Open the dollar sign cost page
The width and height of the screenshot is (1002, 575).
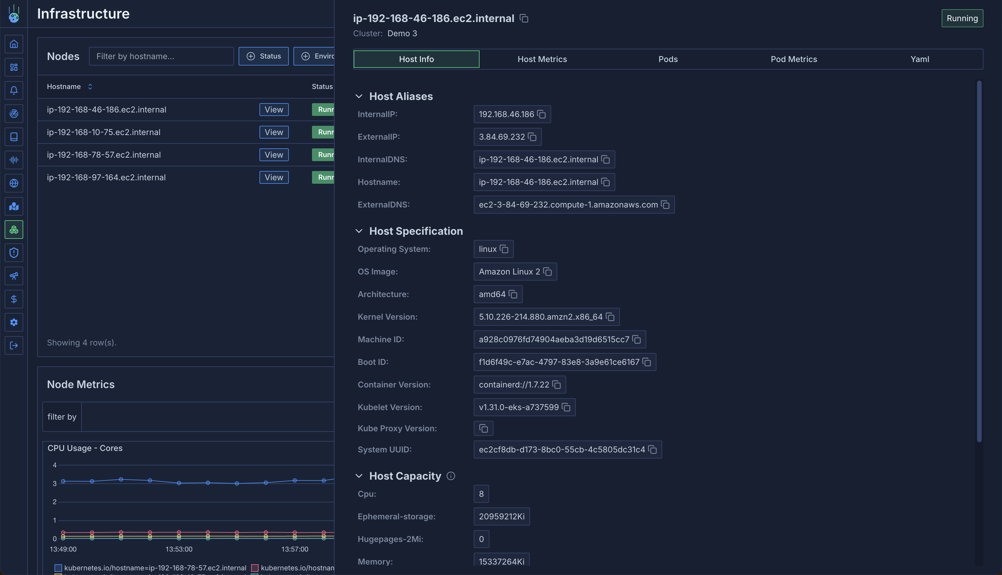click(14, 299)
